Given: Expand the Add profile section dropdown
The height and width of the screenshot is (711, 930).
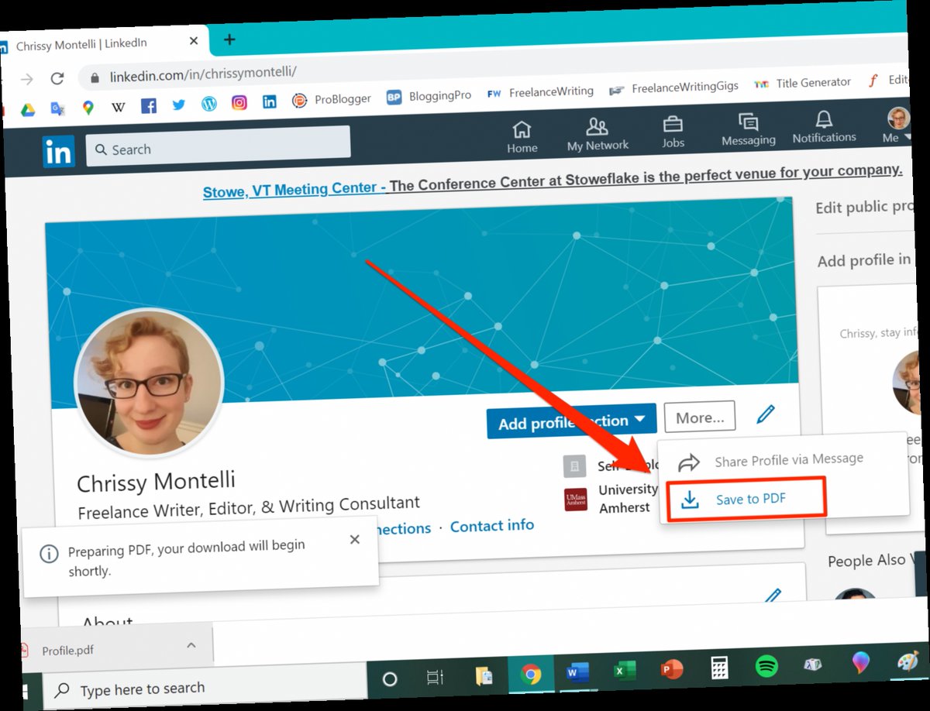Looking at the screenshot, I should pos(571,421).
